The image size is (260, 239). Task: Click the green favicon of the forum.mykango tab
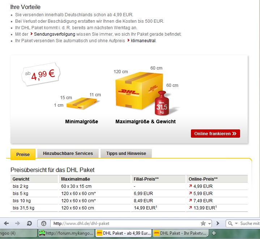pos(42,233)
